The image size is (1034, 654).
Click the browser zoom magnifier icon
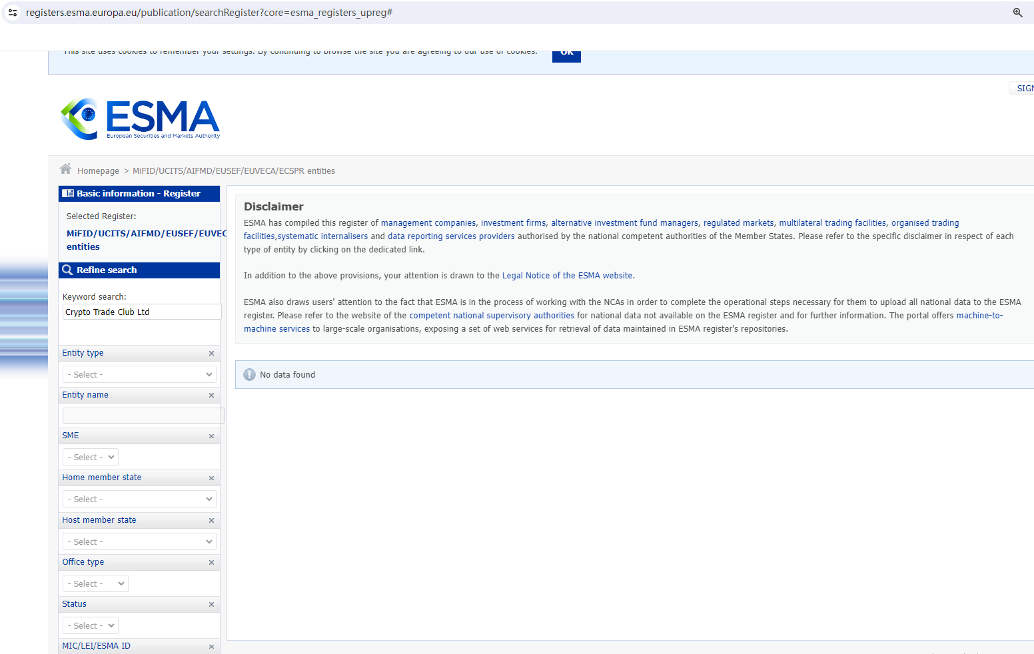pyautogui.click(x=1017, y=13)
